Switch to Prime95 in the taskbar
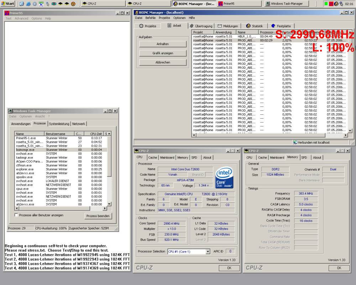Image resolution: width=356 pixels, height=285 pixels. (239, 4)
